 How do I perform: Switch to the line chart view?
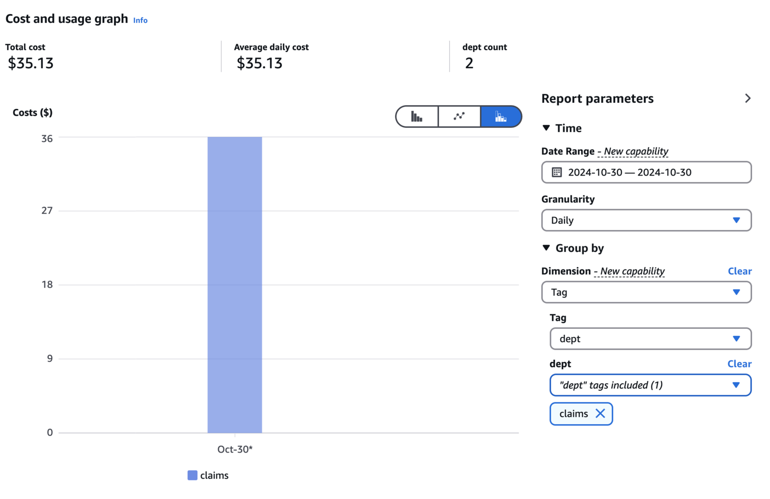point(459,117)
